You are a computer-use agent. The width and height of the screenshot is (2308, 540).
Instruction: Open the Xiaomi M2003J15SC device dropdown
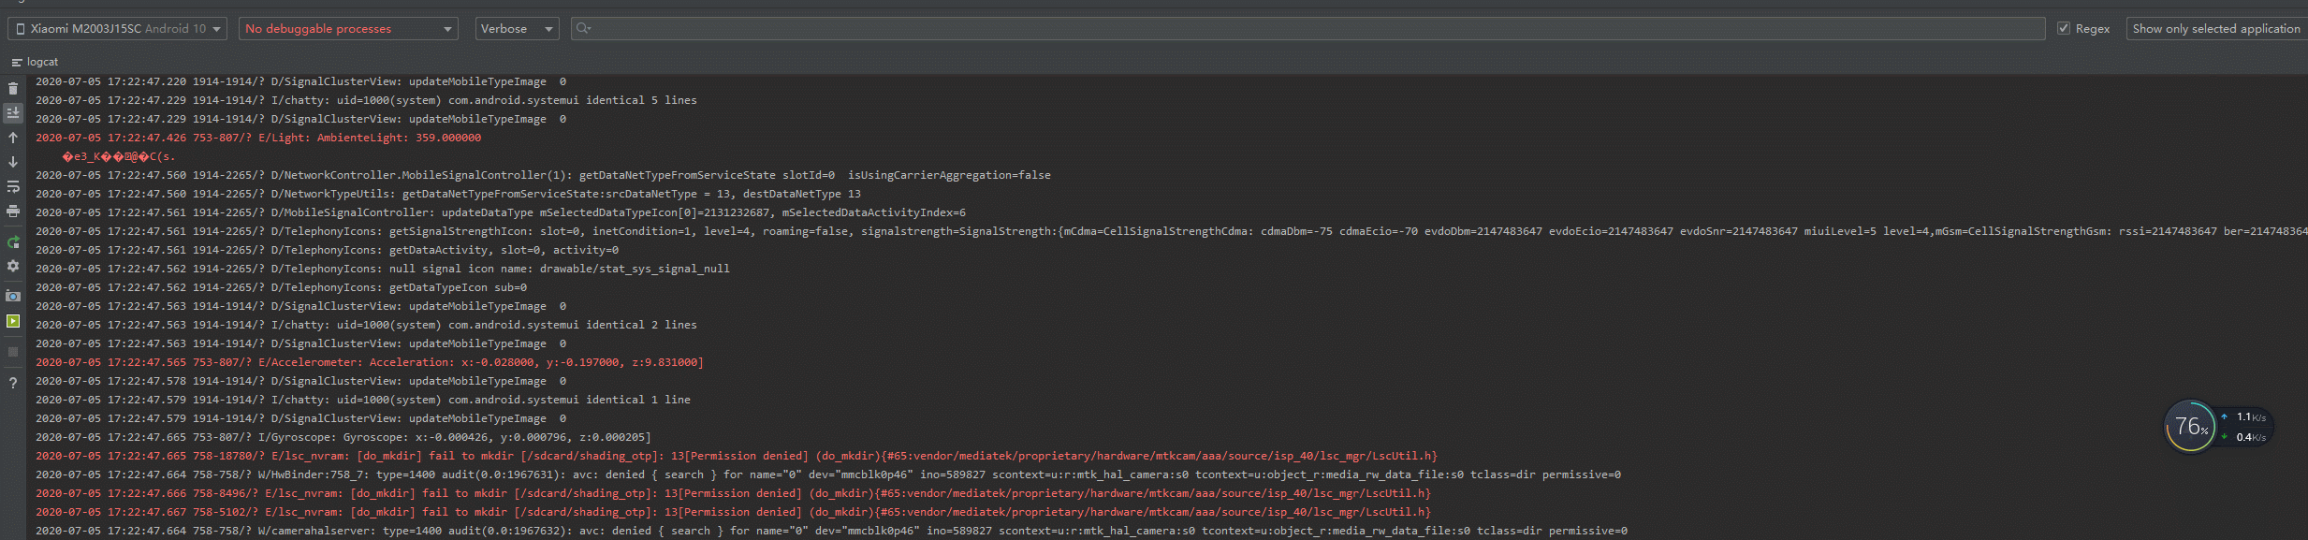click(x=118, y=29)
